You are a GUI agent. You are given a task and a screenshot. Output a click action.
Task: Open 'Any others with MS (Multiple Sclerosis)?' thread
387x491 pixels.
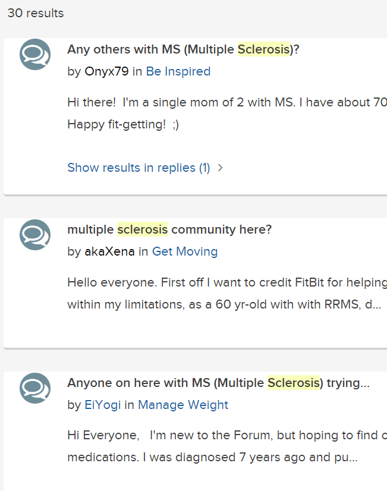[184, 49]
